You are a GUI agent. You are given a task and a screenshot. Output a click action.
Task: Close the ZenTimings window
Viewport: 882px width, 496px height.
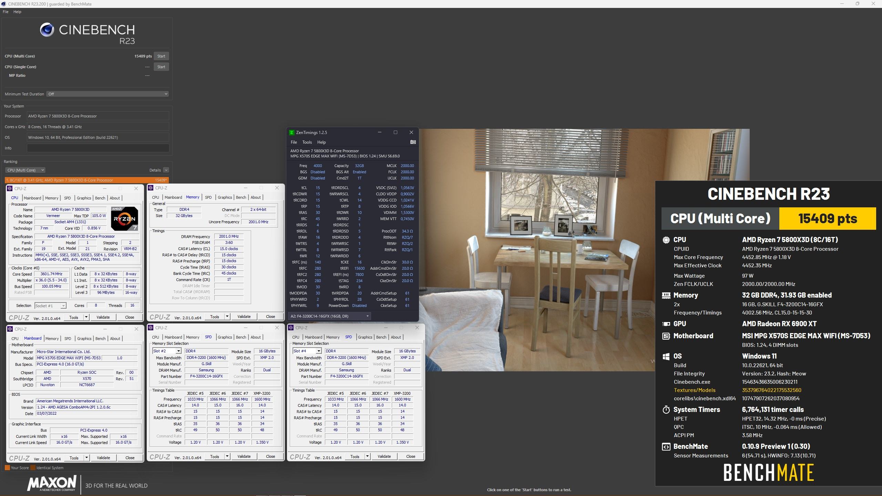coord(411,133)
